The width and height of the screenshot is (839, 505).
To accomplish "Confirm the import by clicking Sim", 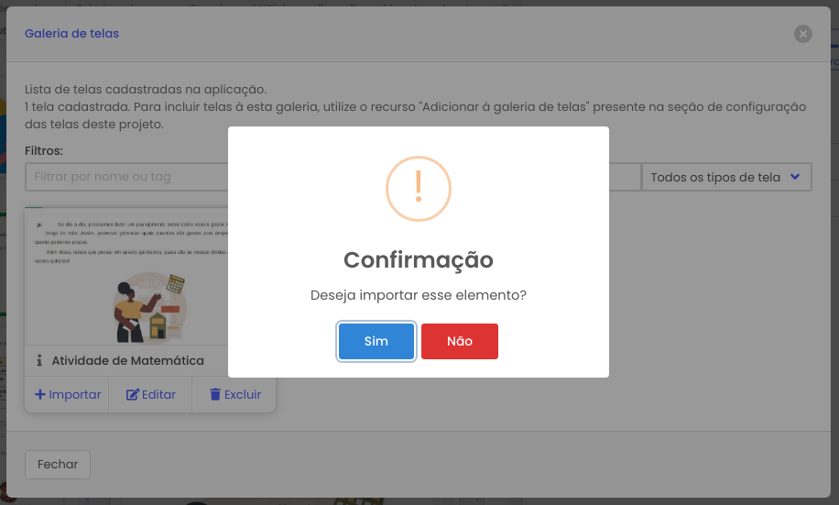I will (376, 341).
